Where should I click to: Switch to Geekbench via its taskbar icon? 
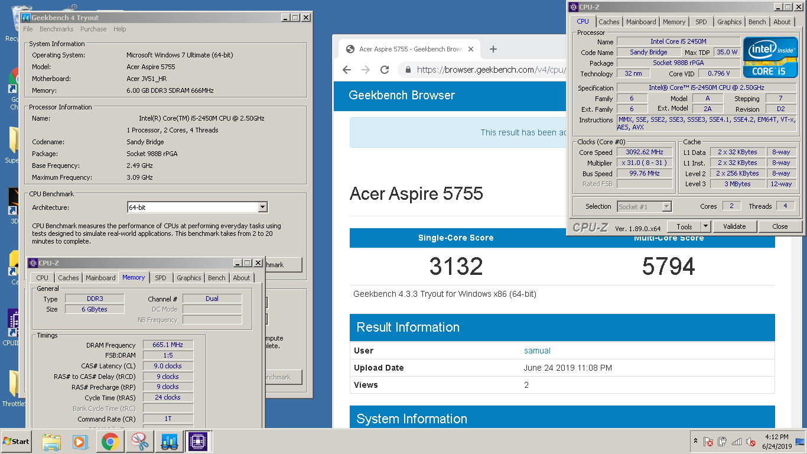170,442
